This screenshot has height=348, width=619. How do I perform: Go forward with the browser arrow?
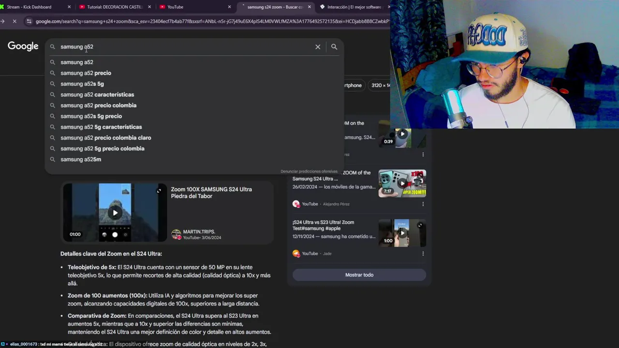coord(2,21)
